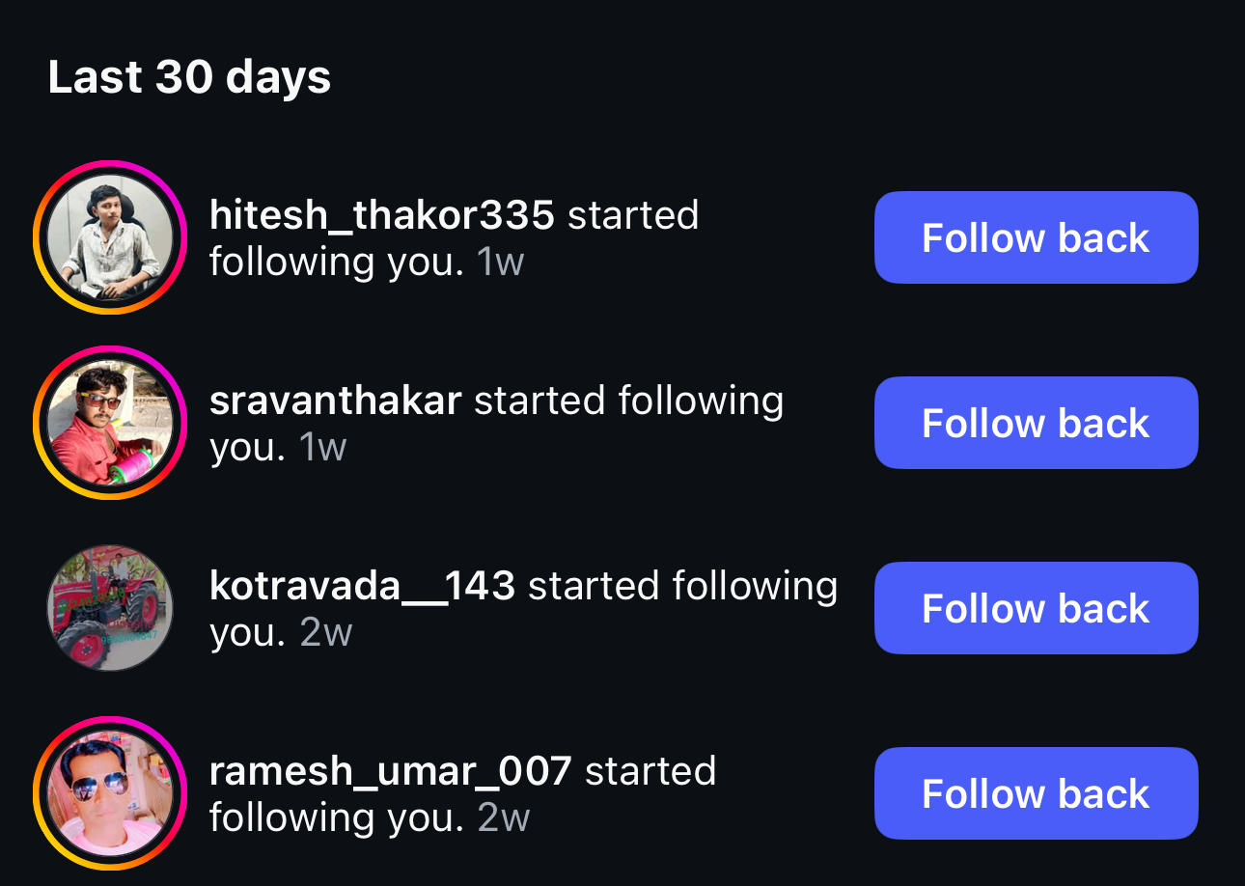This screenshot has height=886, width=1245.
Task: Follow back hitesh_thakor335
Action: [1036, 237]
